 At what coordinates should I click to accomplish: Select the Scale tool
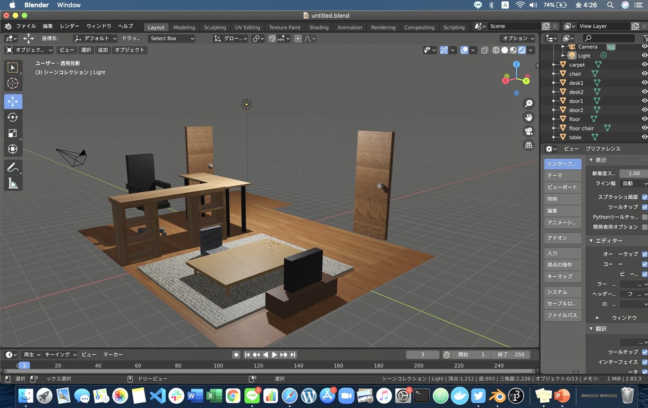[13, 133]
